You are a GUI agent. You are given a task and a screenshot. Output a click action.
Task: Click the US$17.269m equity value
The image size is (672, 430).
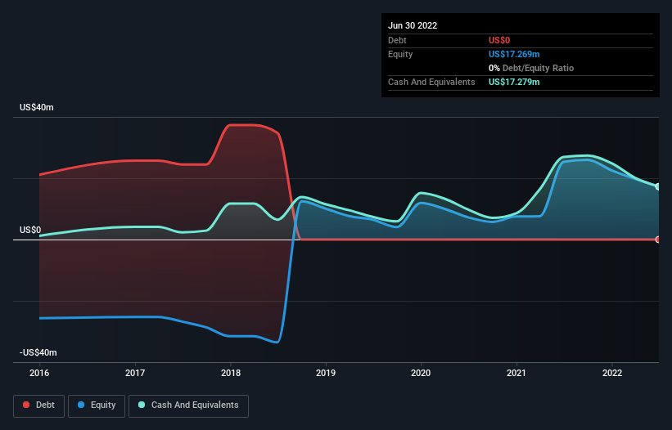(x=514, y=54)
